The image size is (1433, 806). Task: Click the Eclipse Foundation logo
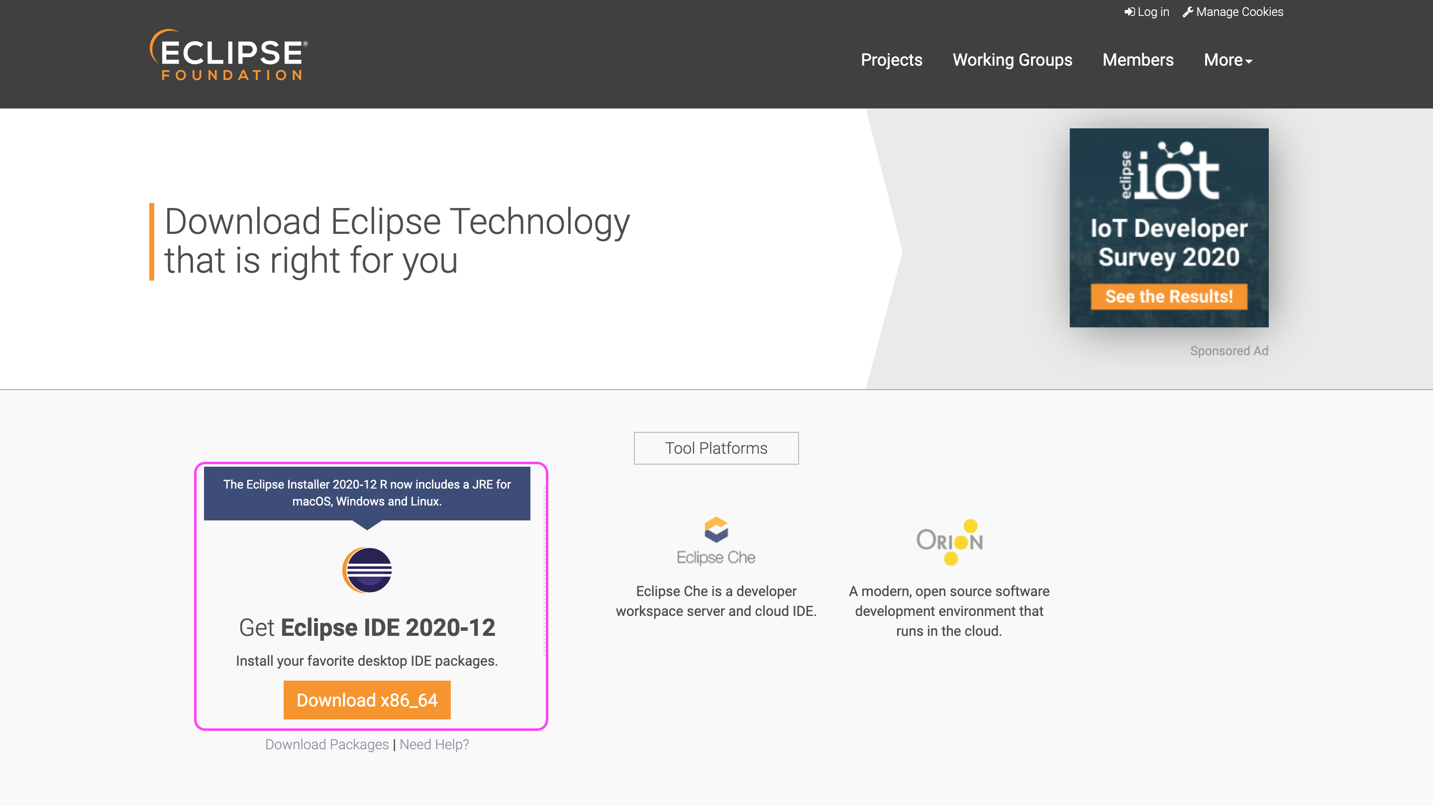(229, 55)
